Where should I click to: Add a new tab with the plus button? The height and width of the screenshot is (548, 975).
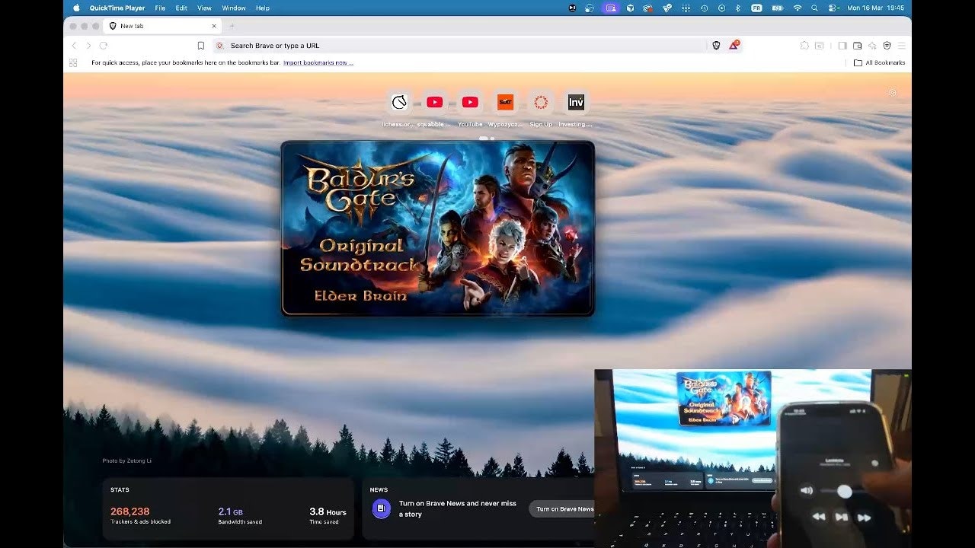(232, 26)
